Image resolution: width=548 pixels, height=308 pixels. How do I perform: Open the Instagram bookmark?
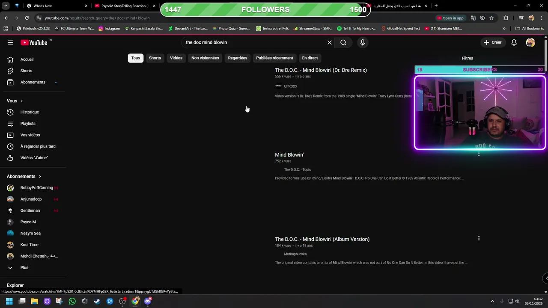pyautogui.click(x=109, y=29)
